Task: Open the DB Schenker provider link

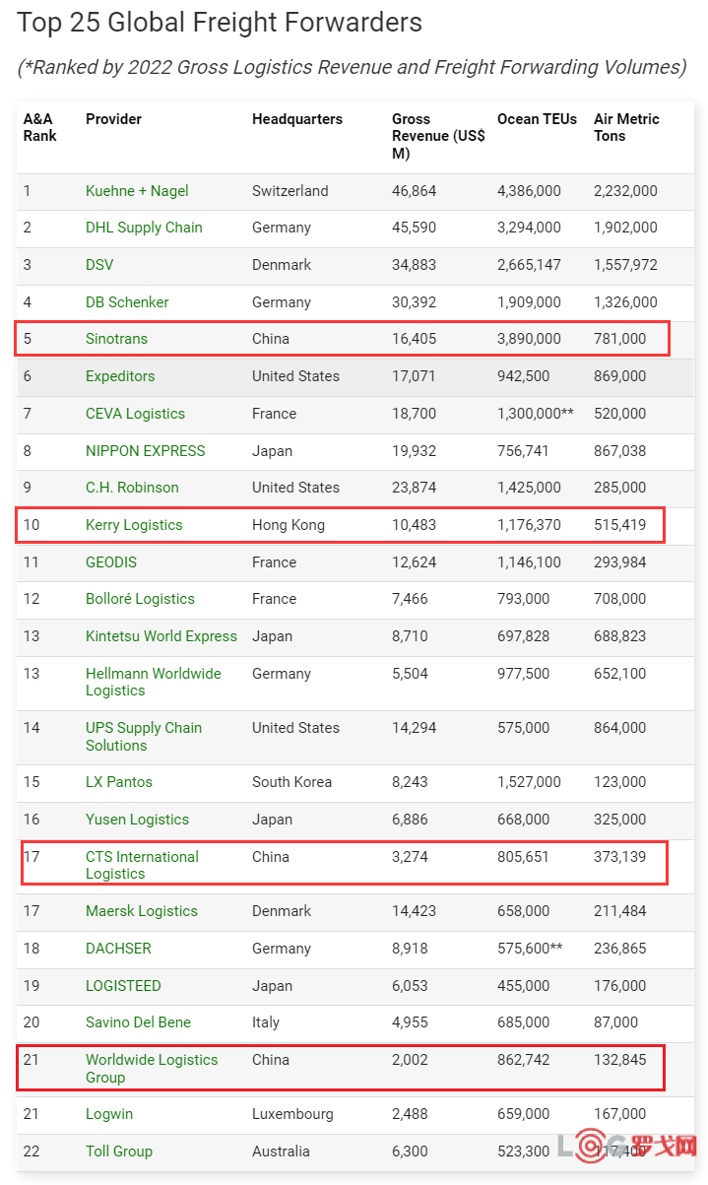Action: (x=127, y=302)
